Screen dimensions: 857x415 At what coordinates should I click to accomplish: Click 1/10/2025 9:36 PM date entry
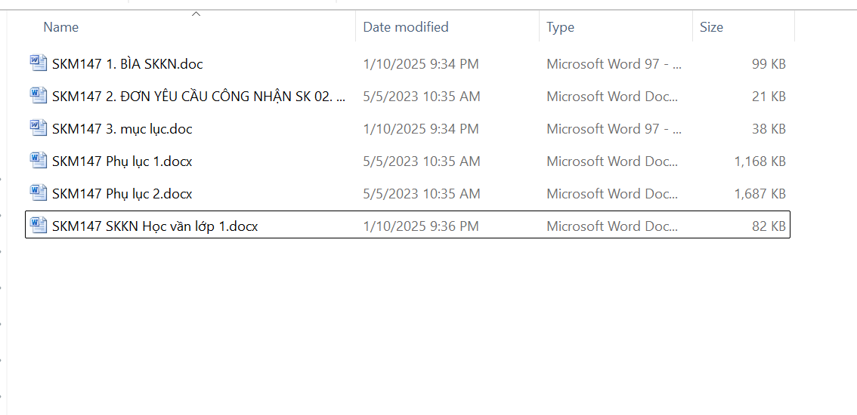click(x=421, y=226)
